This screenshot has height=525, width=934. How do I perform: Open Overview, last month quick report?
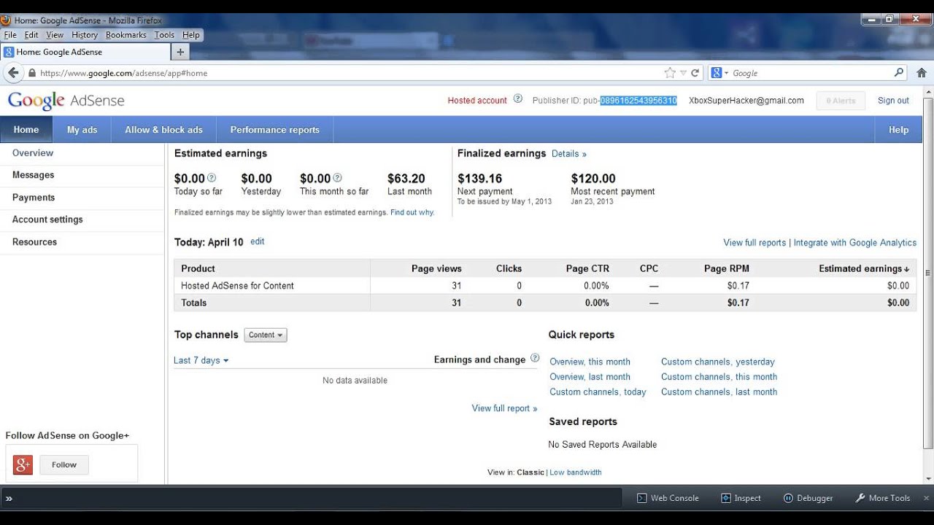point(590,377)
